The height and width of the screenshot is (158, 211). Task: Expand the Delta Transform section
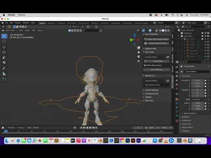click(190, 113)
